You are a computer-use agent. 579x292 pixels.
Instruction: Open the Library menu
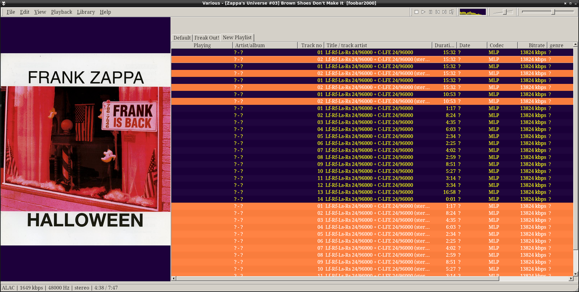point(86,12)
